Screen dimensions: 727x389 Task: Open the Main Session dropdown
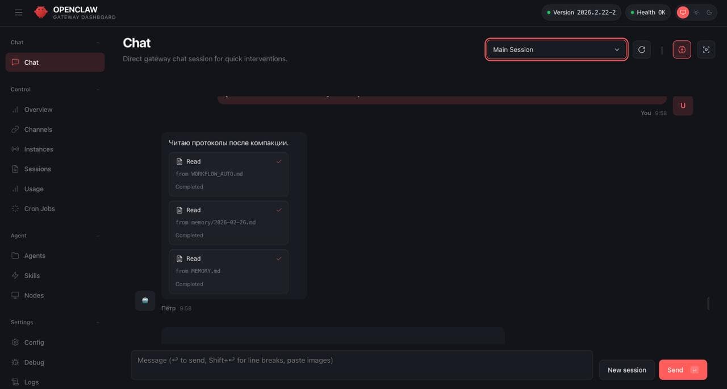click(555, 49)
